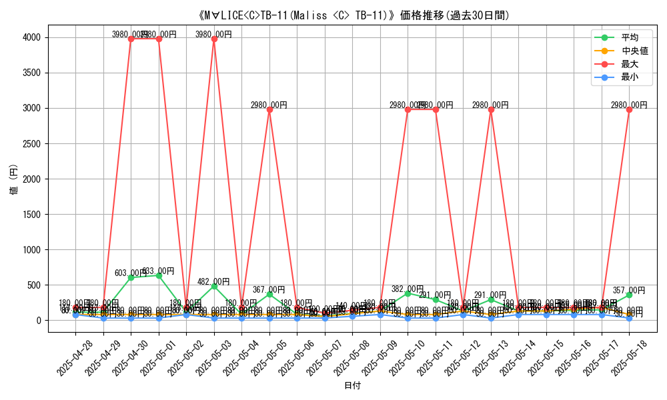Click the y-axis title 値 (円)
Viewport: 667px width, 400px height.
pyautogui.click(x=13, y=179)
